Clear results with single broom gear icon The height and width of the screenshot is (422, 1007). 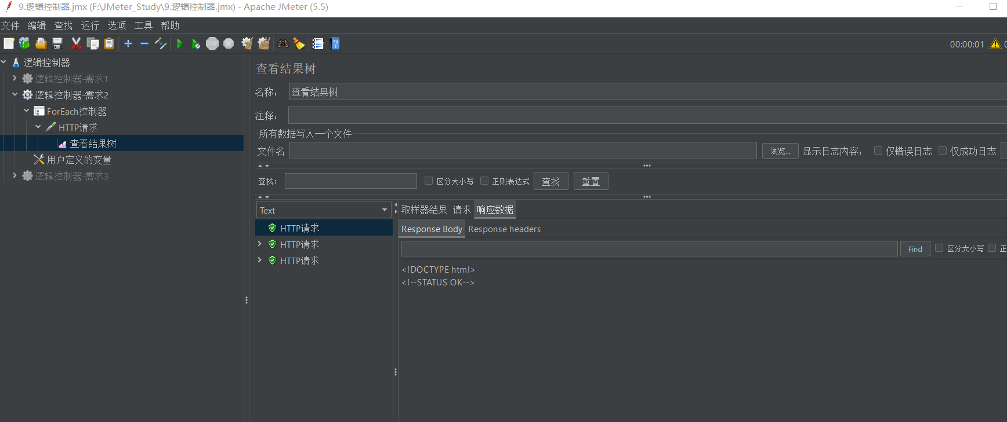247,43
